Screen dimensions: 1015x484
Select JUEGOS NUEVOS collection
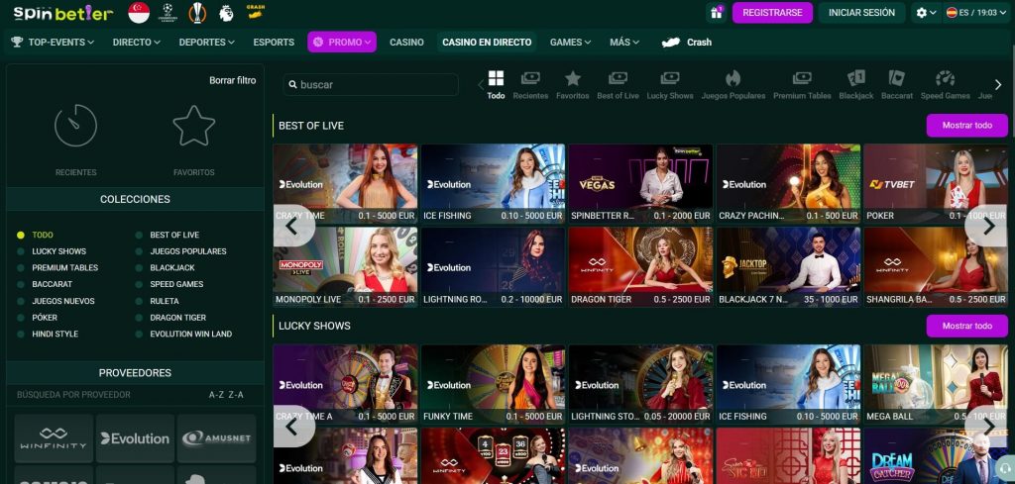63,301
